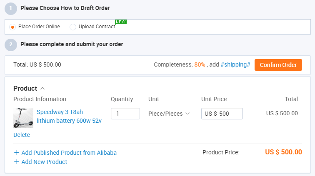The width and height of the screenshot is (315, 176).
Task: Click the Unit Price input field
Action: click(x=222, y=114)
